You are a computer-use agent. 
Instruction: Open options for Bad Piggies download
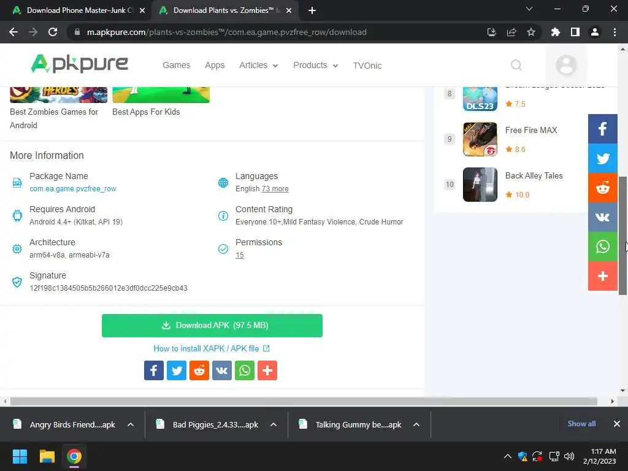[274, 424]
